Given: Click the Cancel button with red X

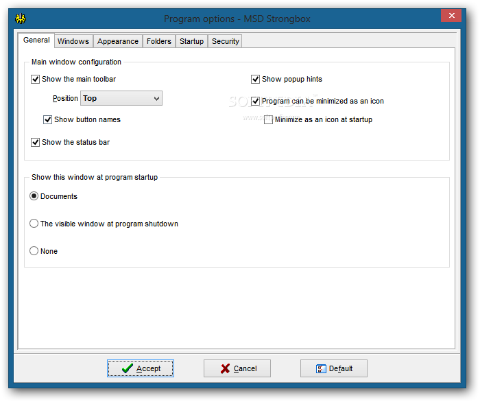Looking at the screenshot, I should 237,368.
